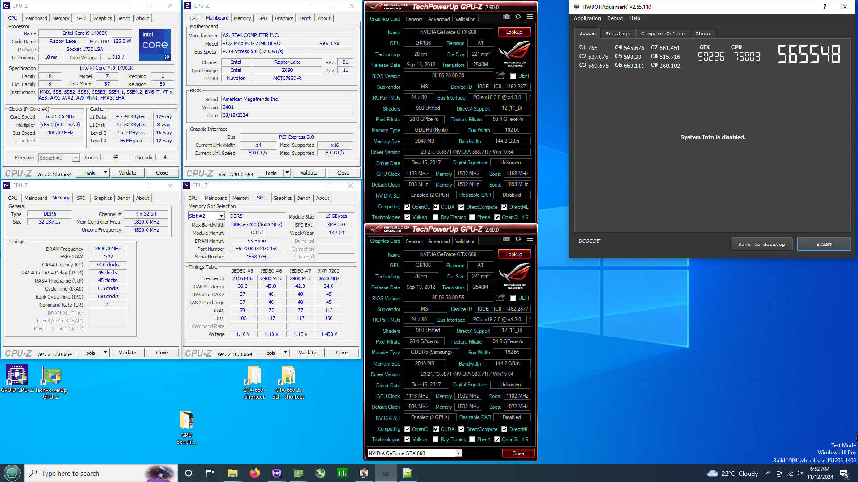
Task: Toggle UEFI checkbox in top GPU-Z
Action: [513, 76]
